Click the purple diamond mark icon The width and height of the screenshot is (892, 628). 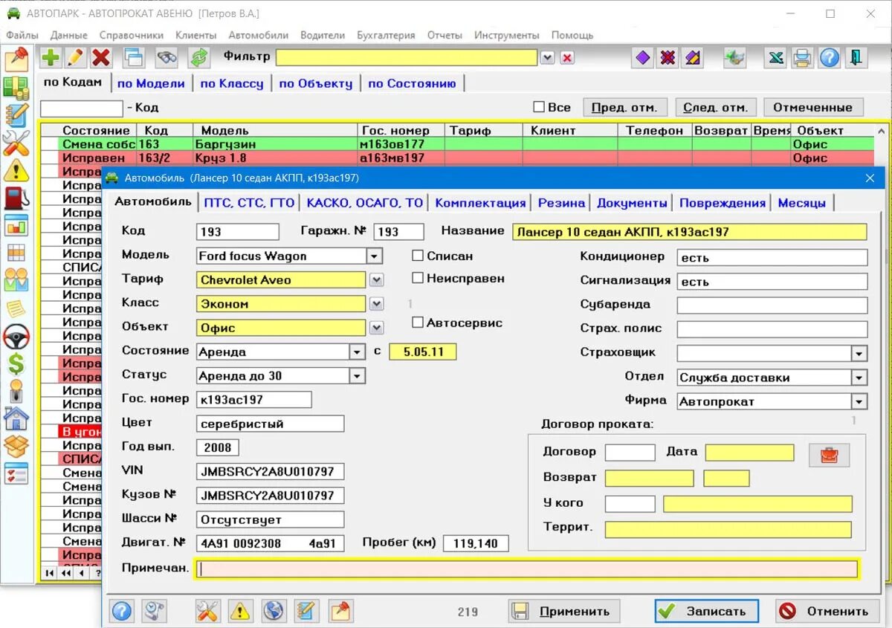point(643,58)
